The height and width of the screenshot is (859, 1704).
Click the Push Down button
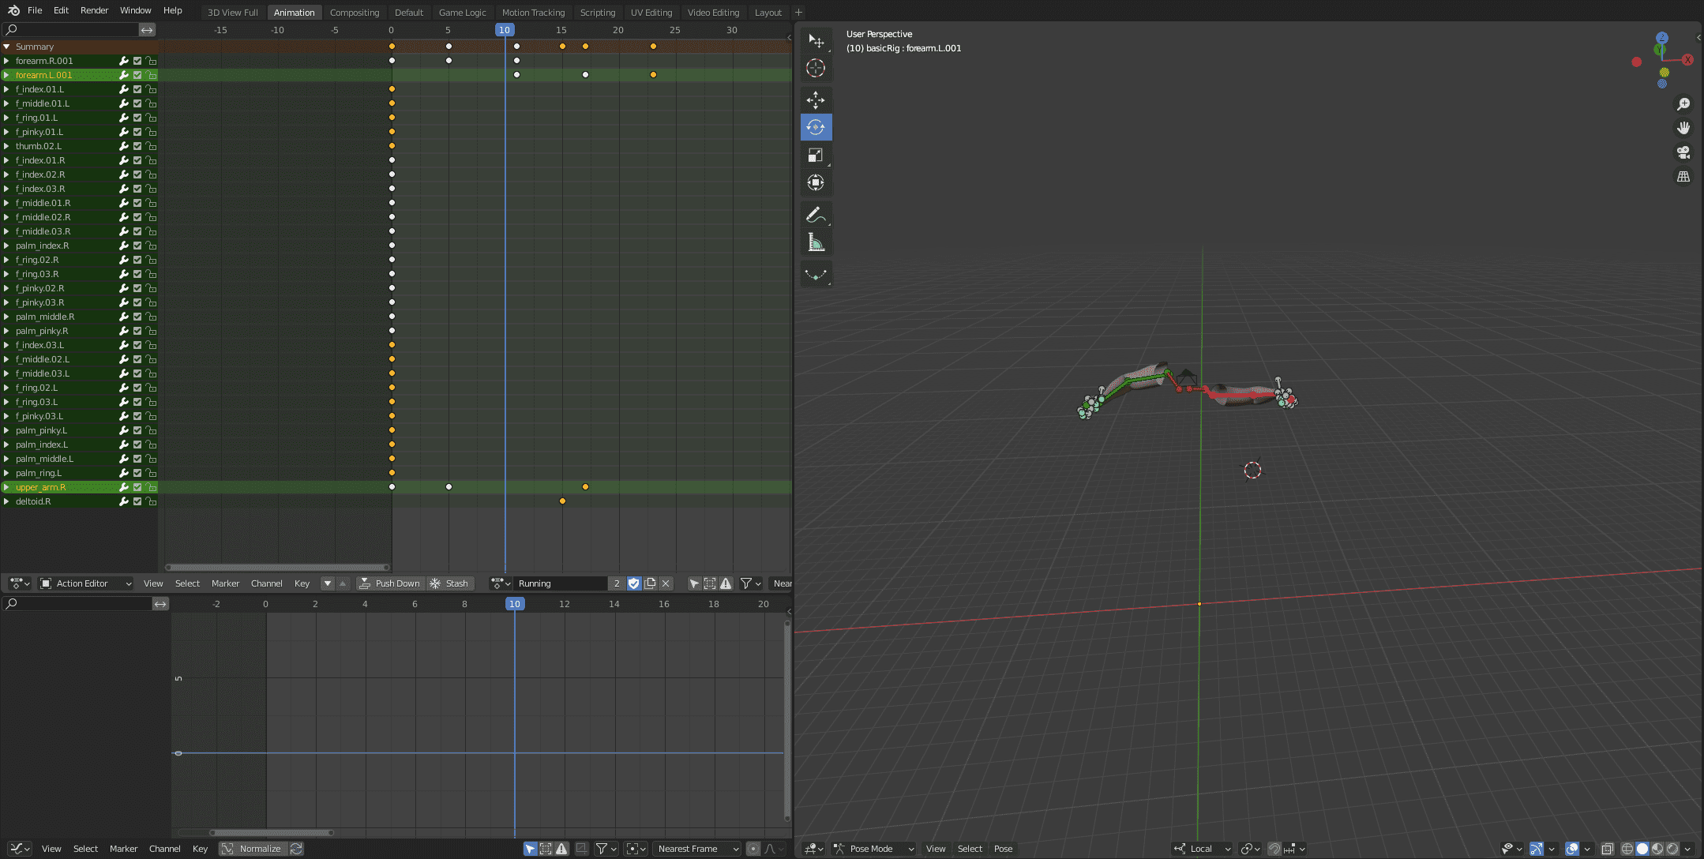point(390,583)
